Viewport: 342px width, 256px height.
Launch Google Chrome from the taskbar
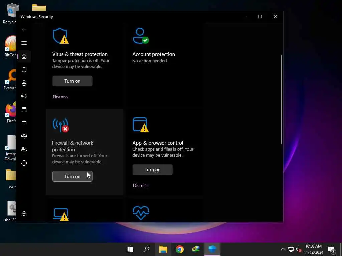coord(179,249)
